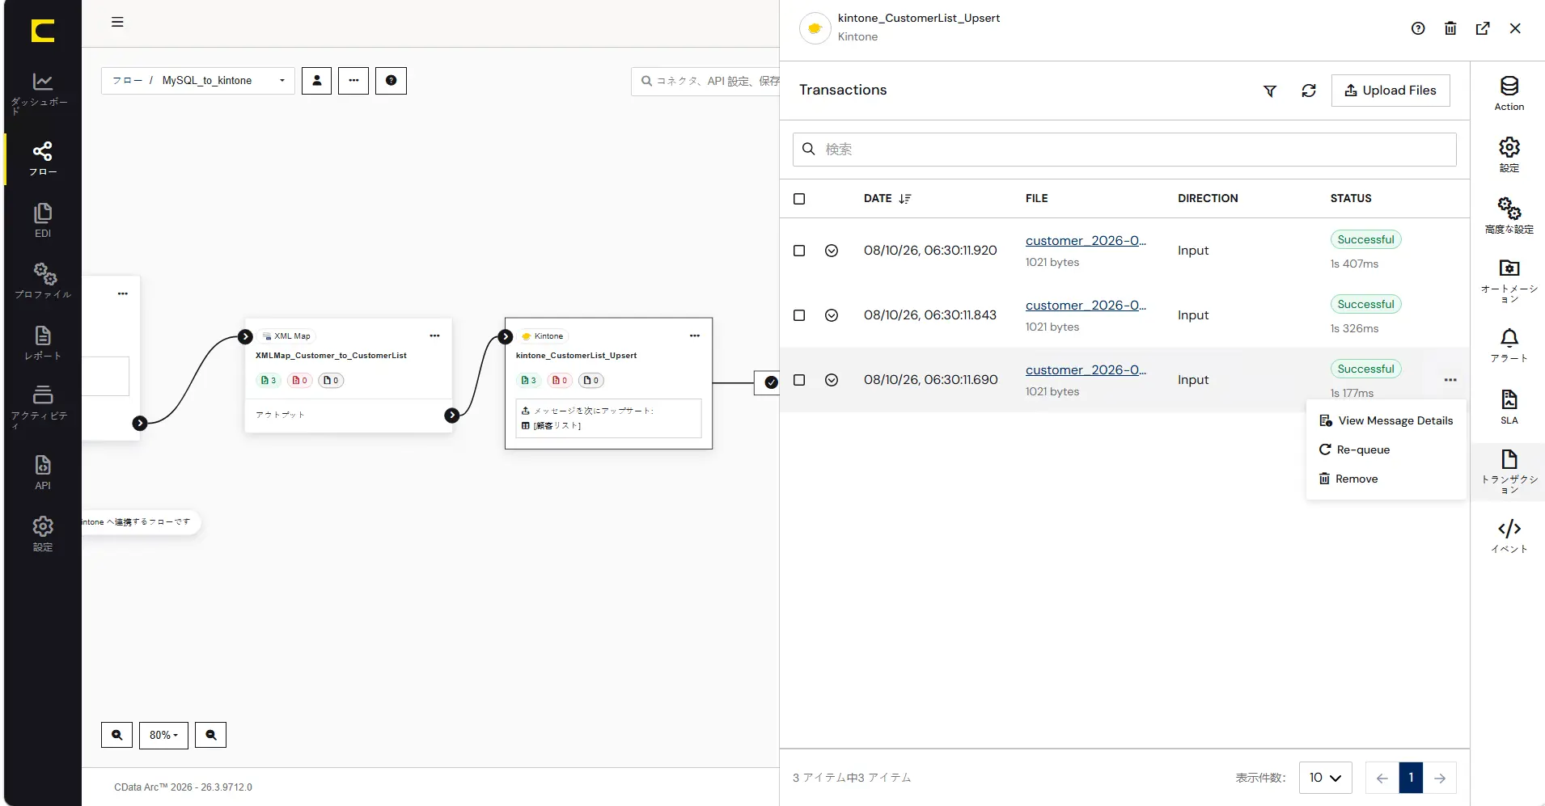The width and height of the screenshot is (1545, 806).
Task: Open the EDI section in the sidebar
Action: (x=42, y=220)
